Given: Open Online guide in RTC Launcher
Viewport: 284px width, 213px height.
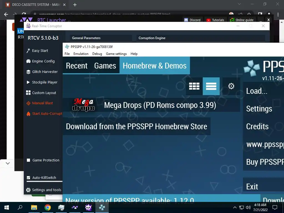Looking at the screenshot, I should tap(242, 20).
